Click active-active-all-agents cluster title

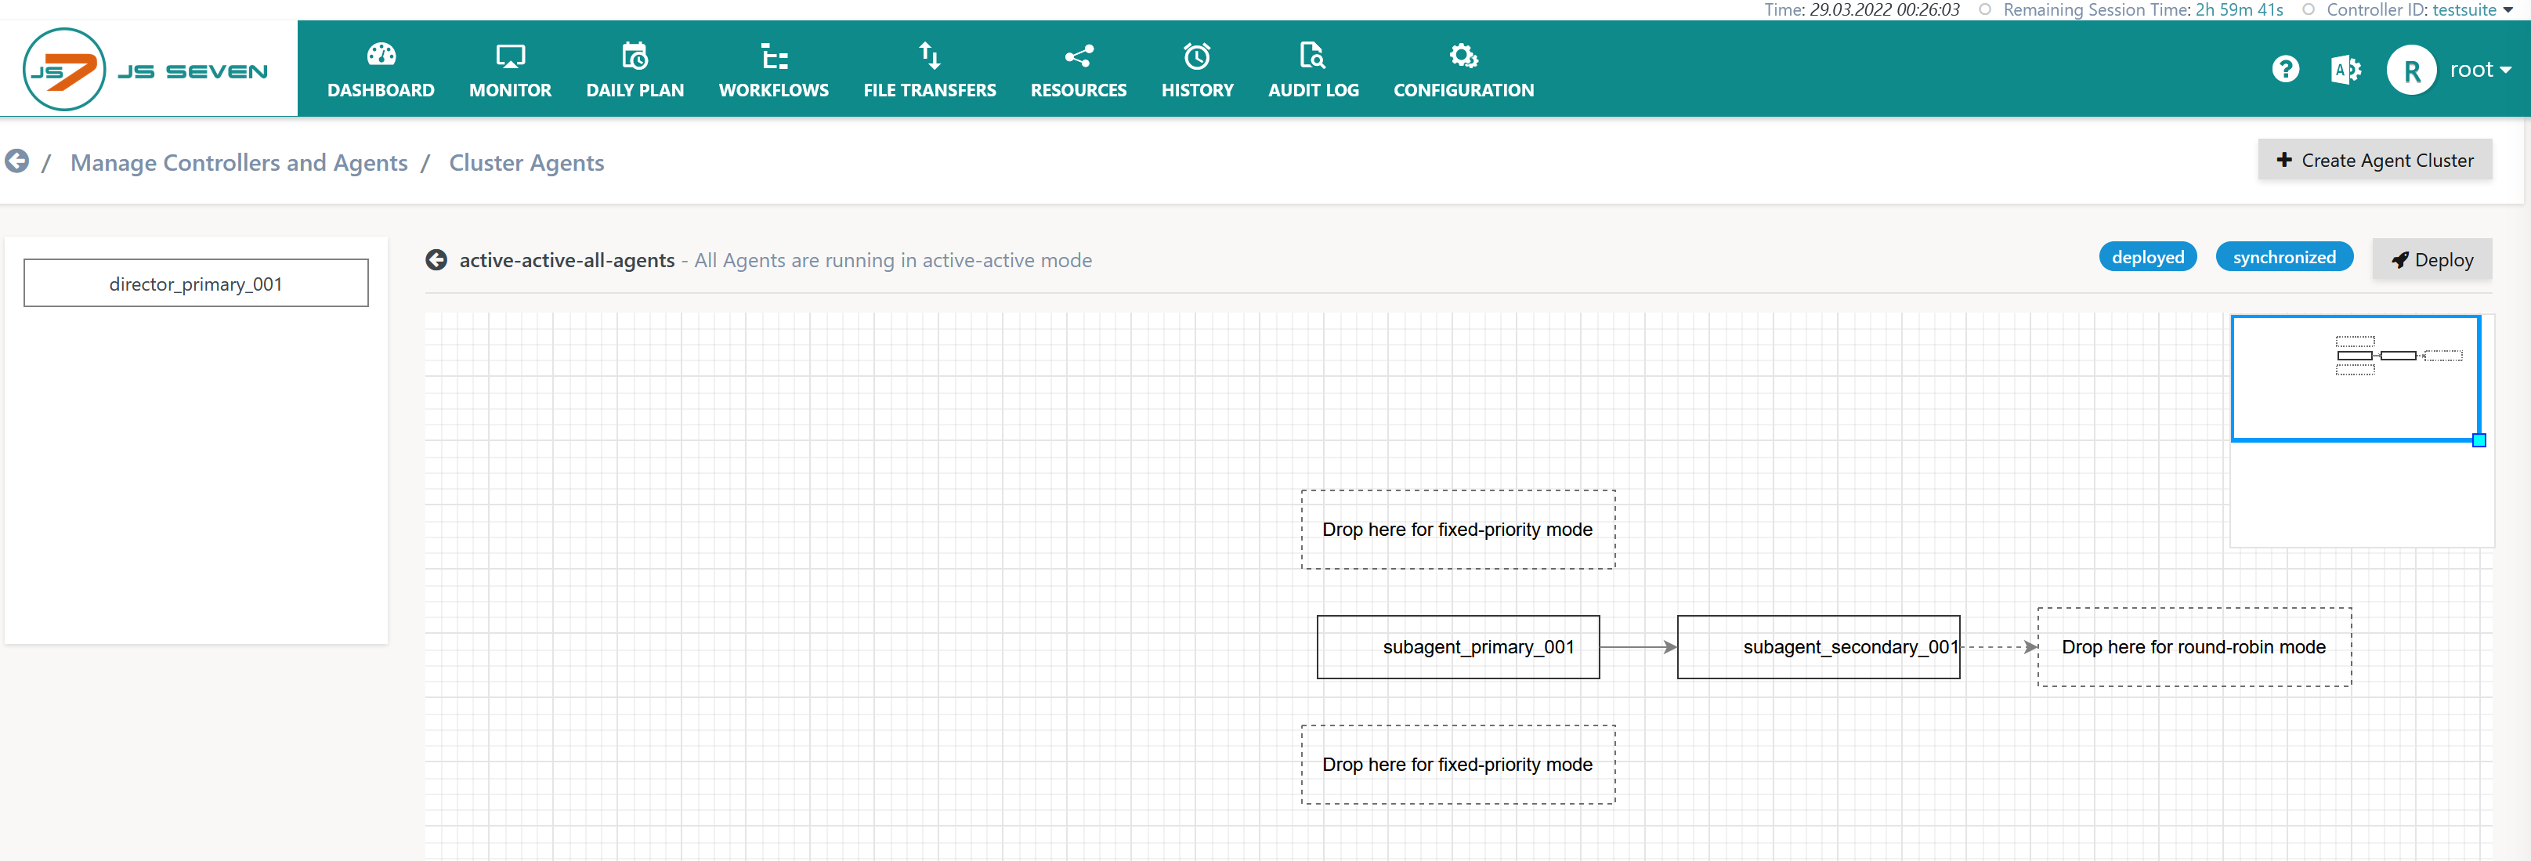[x=567, y=260]
